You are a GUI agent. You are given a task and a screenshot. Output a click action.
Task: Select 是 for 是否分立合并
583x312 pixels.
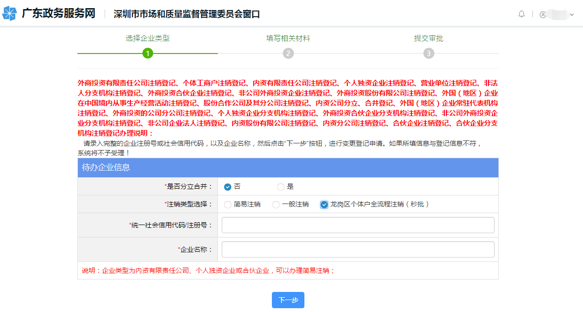281,187
